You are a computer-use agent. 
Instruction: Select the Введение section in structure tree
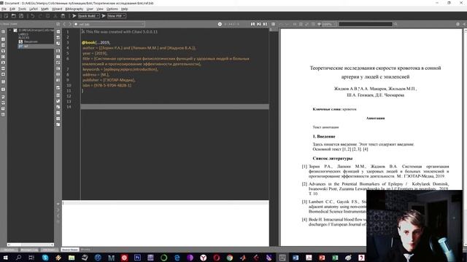click(x=28, y=41)
